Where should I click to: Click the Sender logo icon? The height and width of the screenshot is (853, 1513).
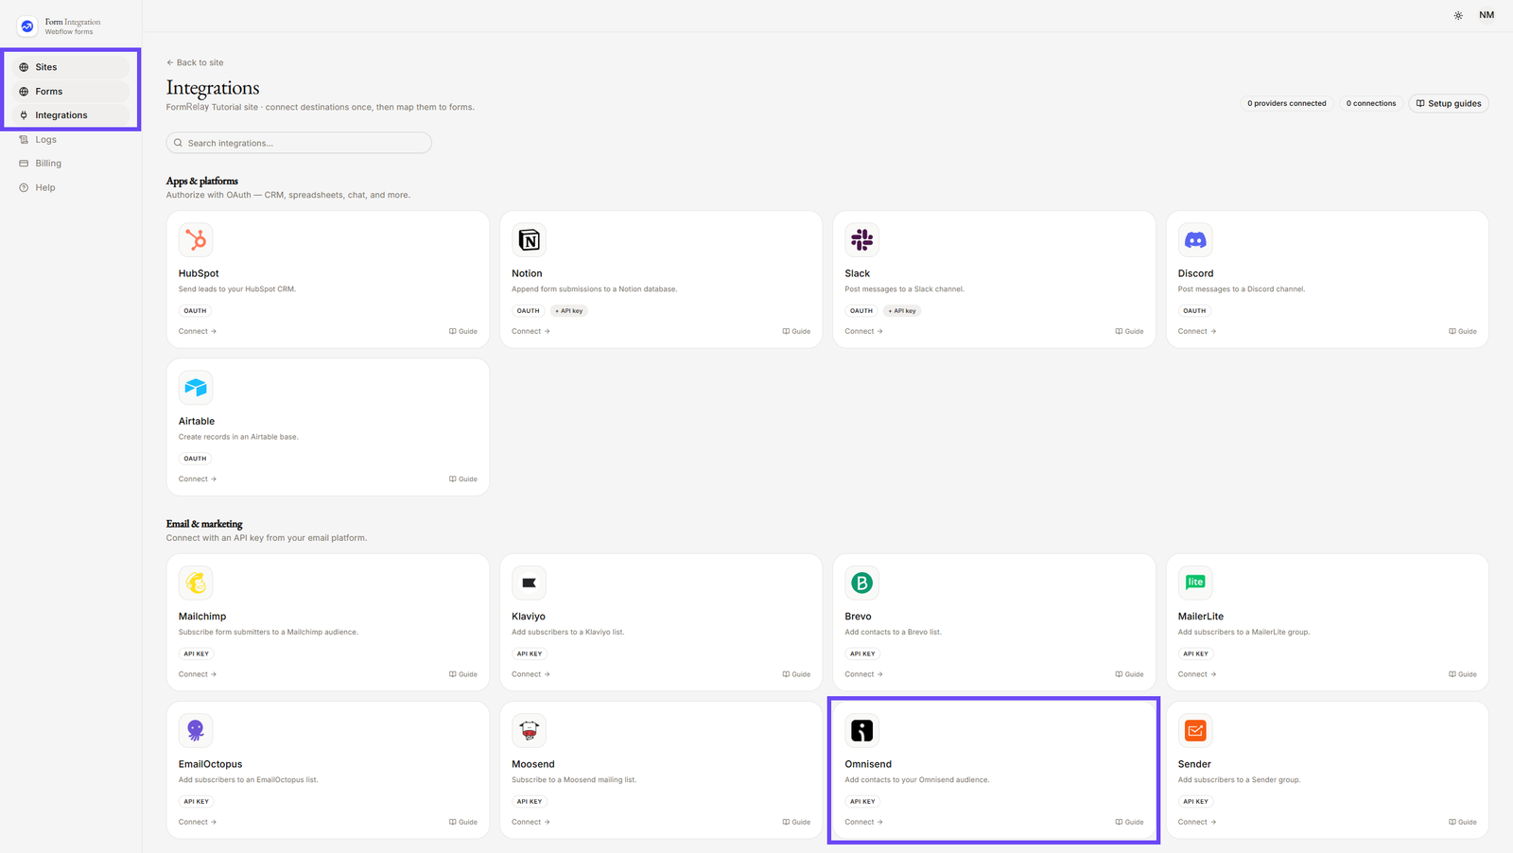1195,730
